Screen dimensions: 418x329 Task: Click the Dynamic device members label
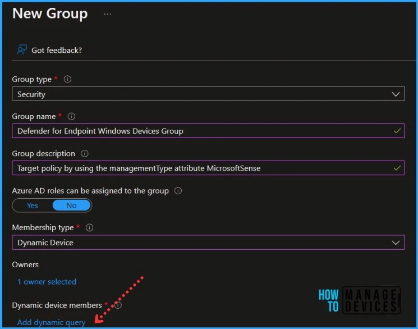(57, 305)
